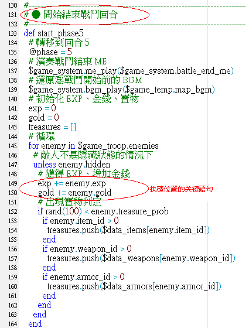Image resolution: width=249 pixels, height=328 pixels.
Task: Click the green bullet comment header on line 131
Action: [x=71, y=15]
